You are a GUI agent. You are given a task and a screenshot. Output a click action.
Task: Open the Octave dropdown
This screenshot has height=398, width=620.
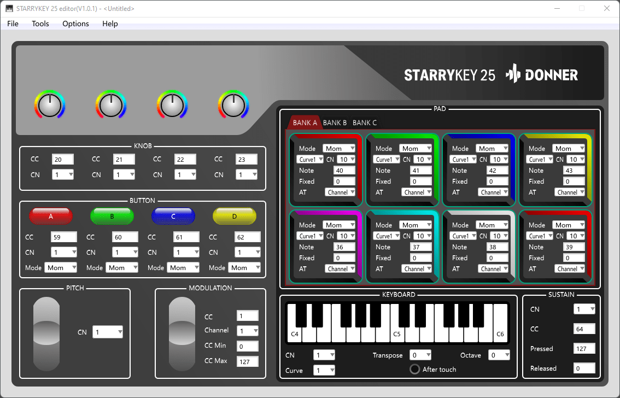[499, 355]
